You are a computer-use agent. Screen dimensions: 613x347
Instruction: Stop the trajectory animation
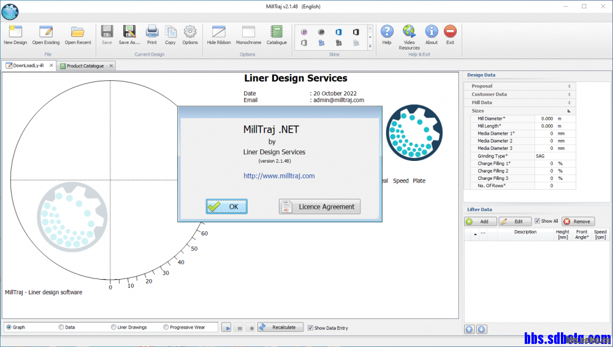point(251,328)
